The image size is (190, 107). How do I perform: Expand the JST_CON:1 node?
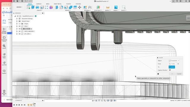(17, 34)
